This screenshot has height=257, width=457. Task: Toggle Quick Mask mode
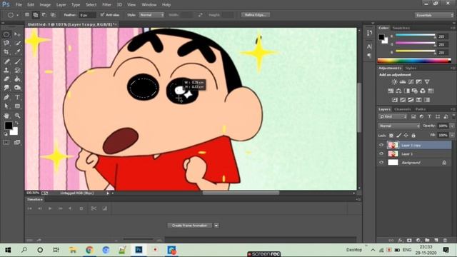6,142
